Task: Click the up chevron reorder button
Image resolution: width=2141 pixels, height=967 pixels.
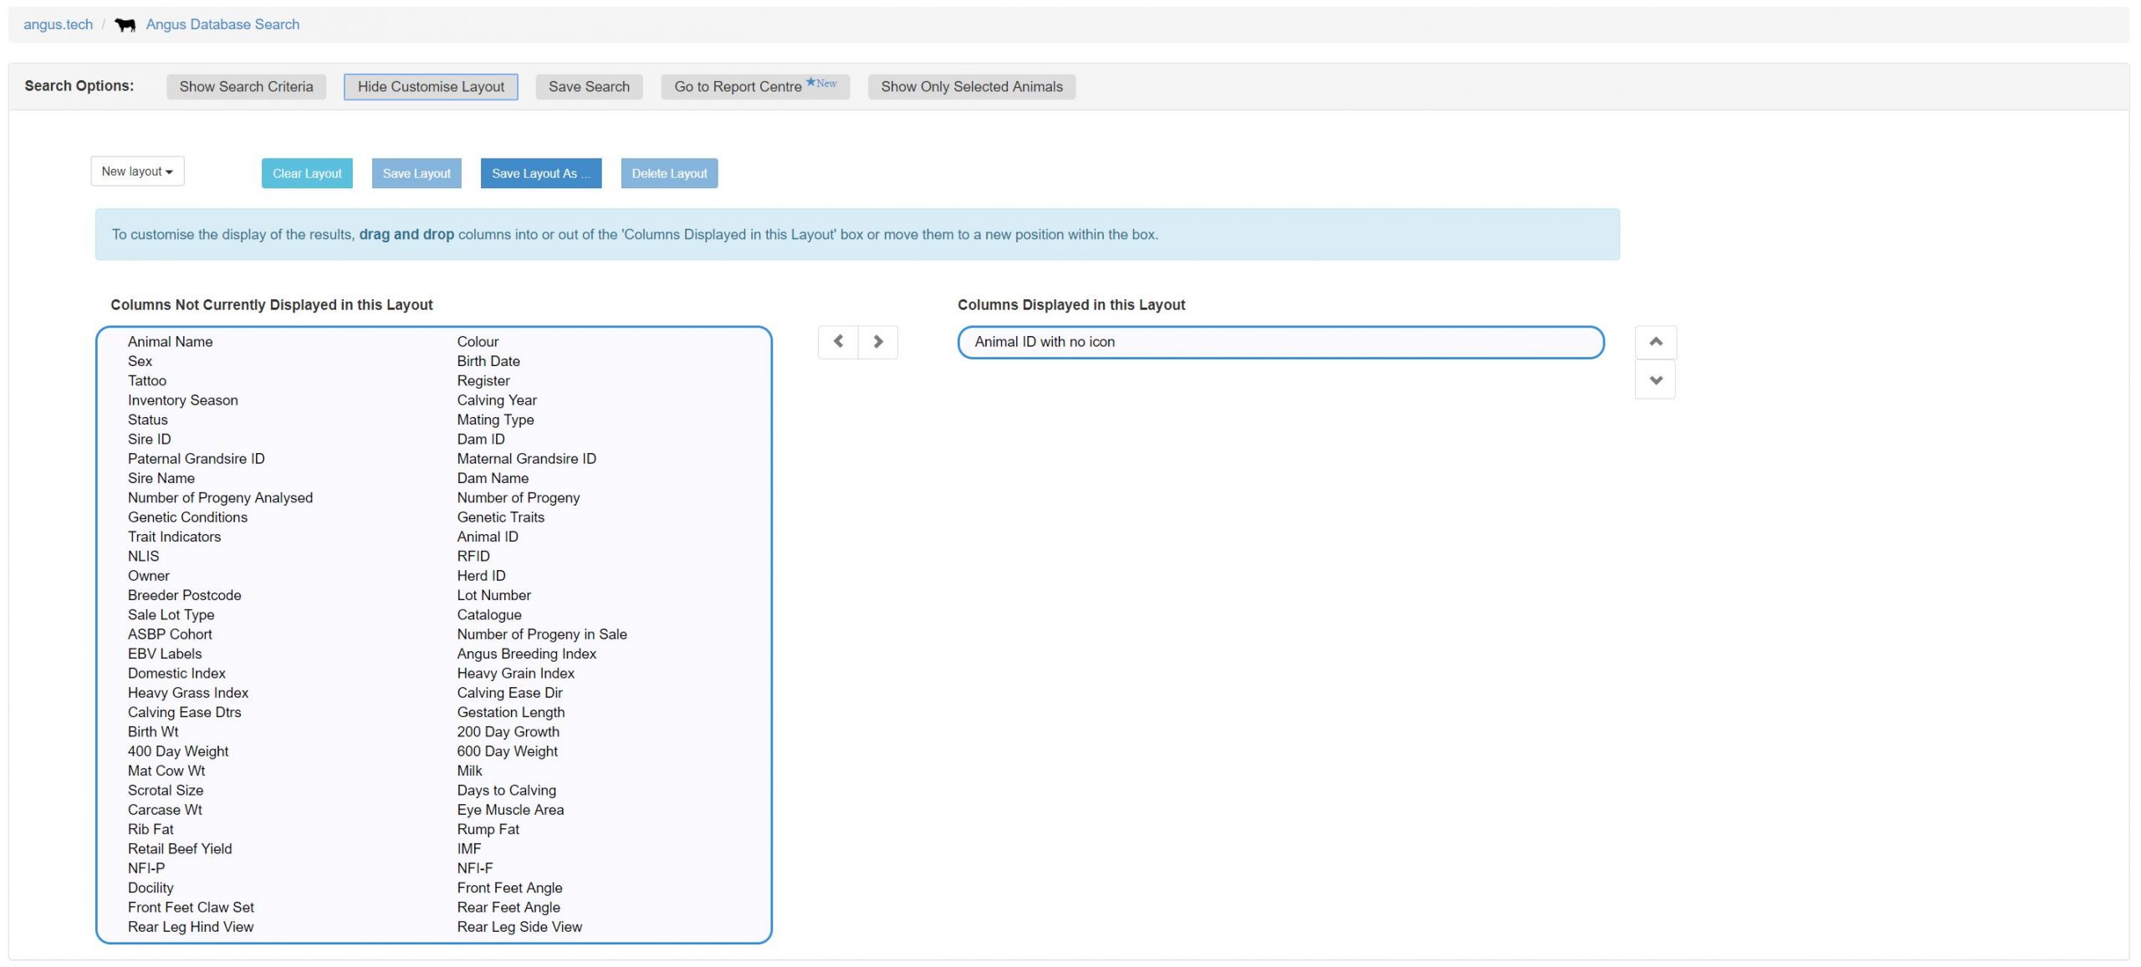Action: pos(1655,342)
